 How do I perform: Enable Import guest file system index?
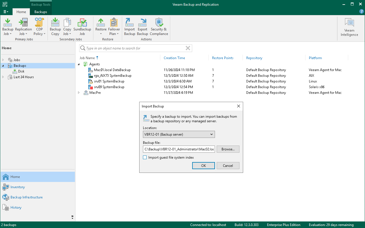[145, 157]
